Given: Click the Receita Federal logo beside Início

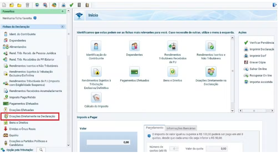Looking at the screenshot, I should pos(79,15).
